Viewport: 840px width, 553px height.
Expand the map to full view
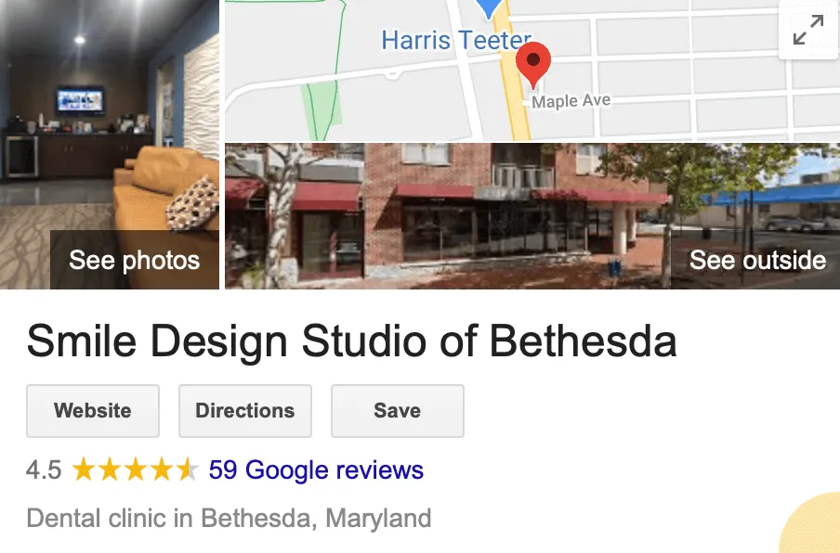(807, 30)
